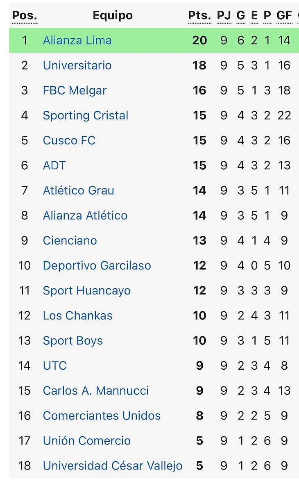Open the Cusco FC link

pos(69,141)
